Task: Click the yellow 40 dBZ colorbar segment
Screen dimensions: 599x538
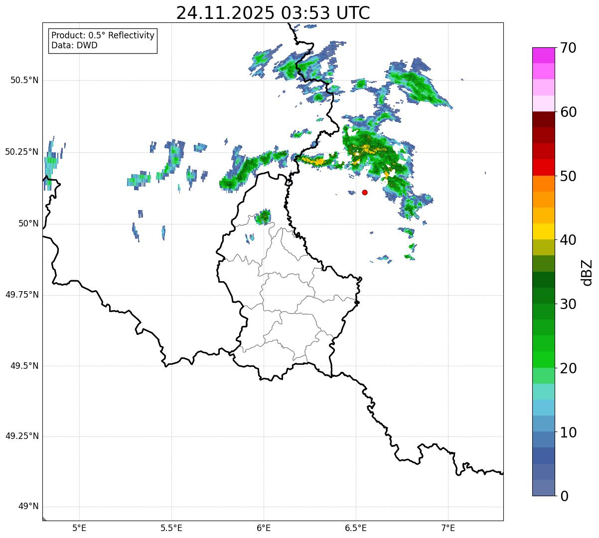Action: click(544, 231)
